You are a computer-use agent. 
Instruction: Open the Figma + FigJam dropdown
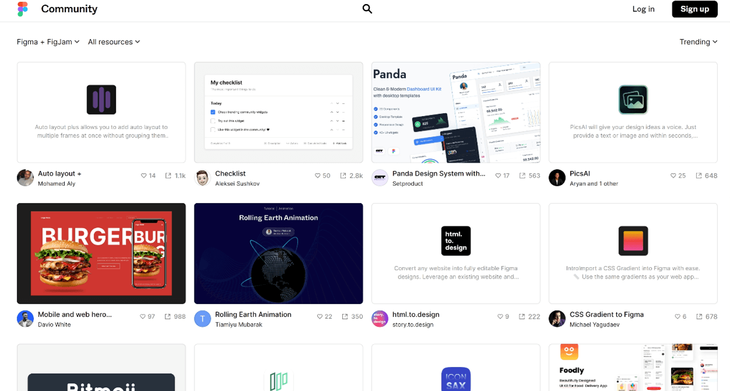pos(48,42)
